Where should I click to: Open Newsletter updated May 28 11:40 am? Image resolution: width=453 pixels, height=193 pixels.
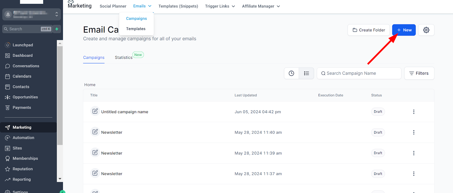(x=112, y=132)
